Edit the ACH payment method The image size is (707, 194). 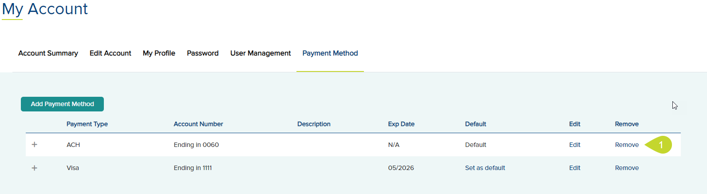tap(575, 145)
